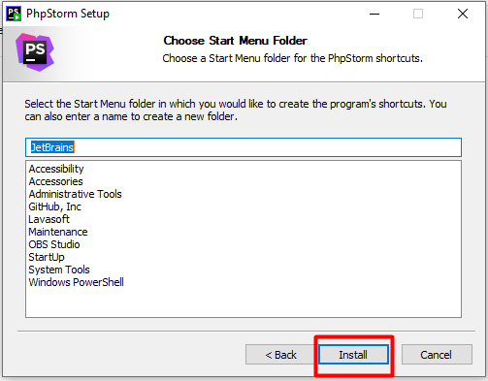Choose Administrative Tools from the list
Image resolution: width=488 pixels, height=381 pixels.
tap(75, 194)
